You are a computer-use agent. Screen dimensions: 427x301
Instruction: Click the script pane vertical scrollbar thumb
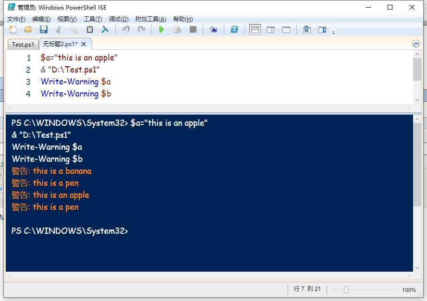(417, 70)
